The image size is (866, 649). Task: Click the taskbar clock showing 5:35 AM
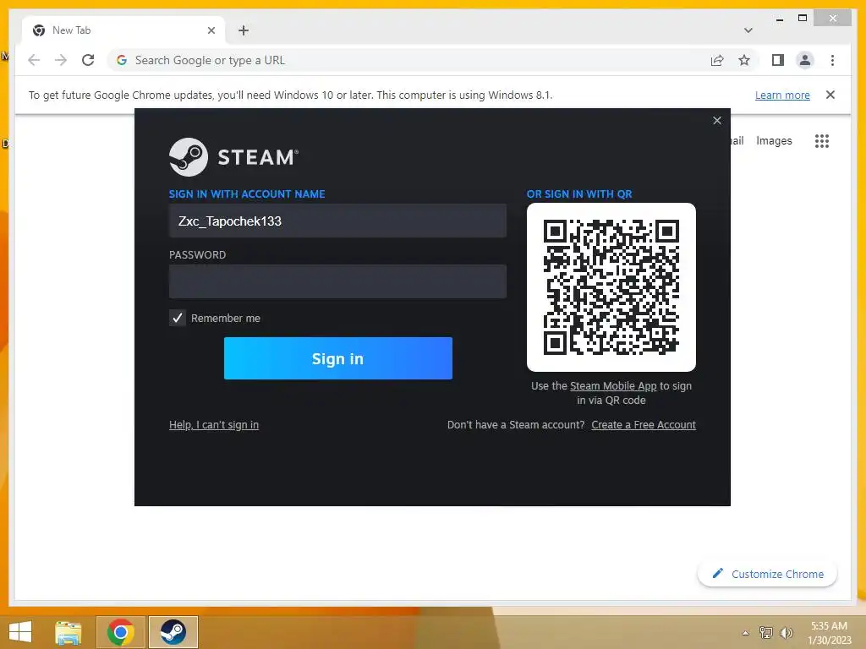coord(829,632)
